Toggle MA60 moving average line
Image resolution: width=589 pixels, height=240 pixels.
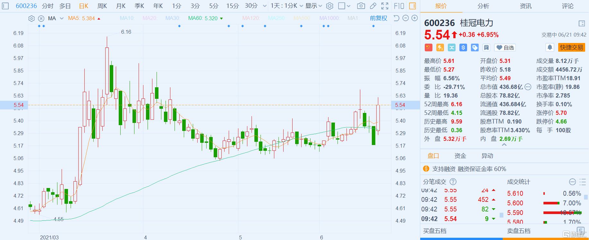click(x=205, y=18)
